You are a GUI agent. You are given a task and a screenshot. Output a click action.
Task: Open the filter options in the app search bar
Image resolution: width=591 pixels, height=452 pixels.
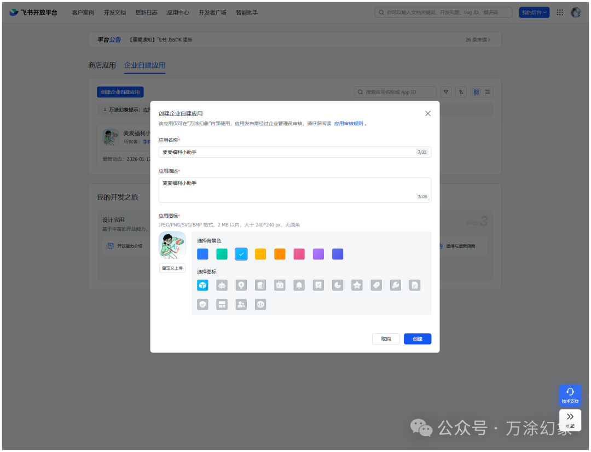tap(445, 91)
